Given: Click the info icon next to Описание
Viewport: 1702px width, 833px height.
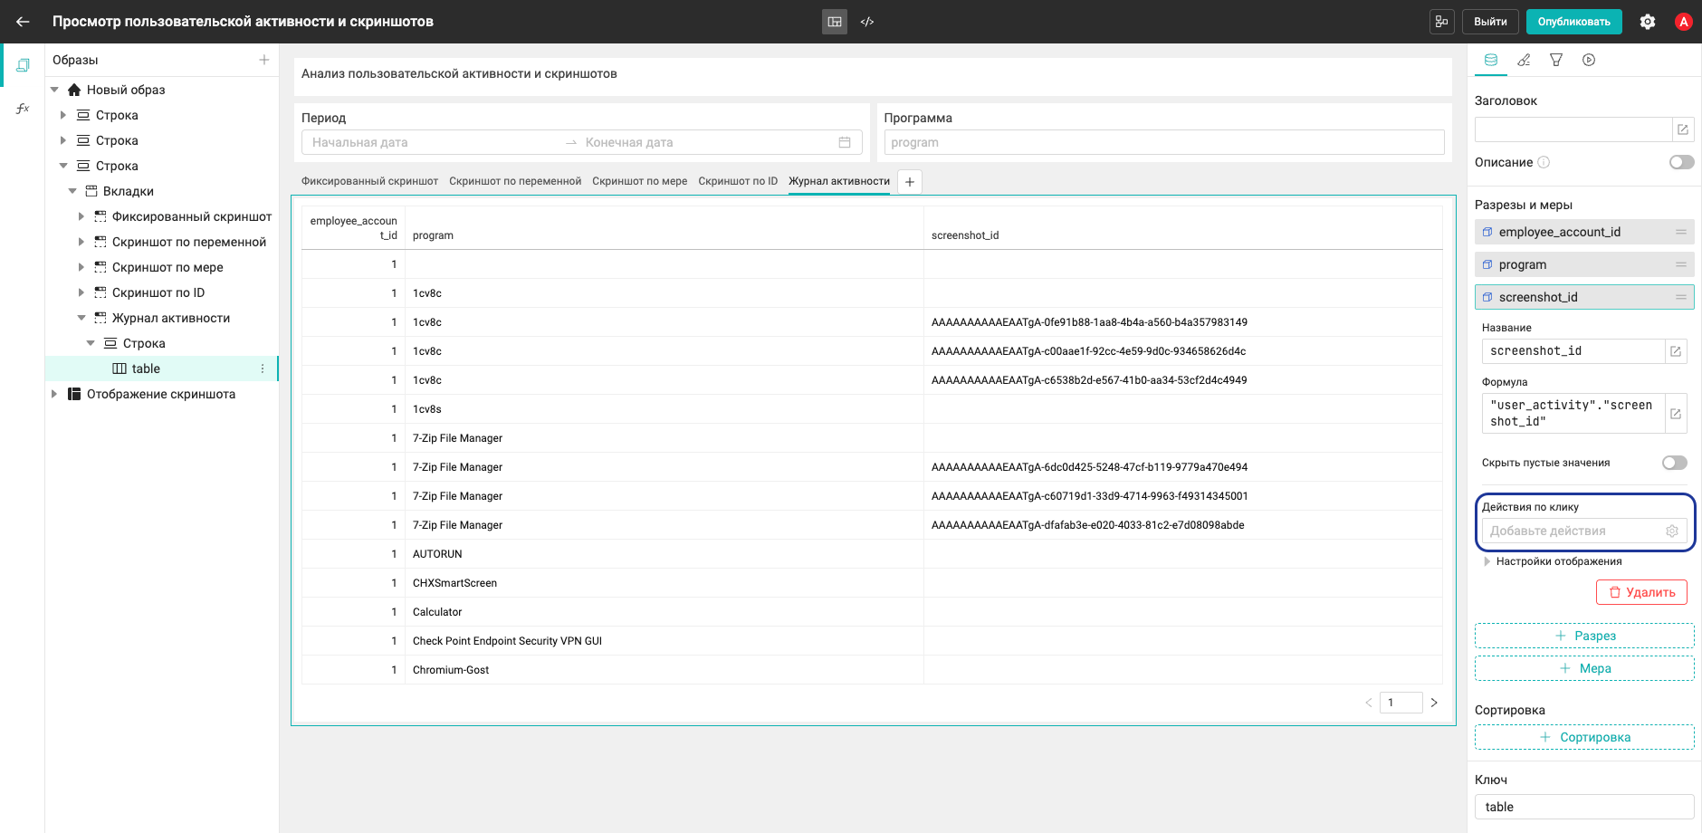Looking at the screenshot, I should coord(1544,162).
